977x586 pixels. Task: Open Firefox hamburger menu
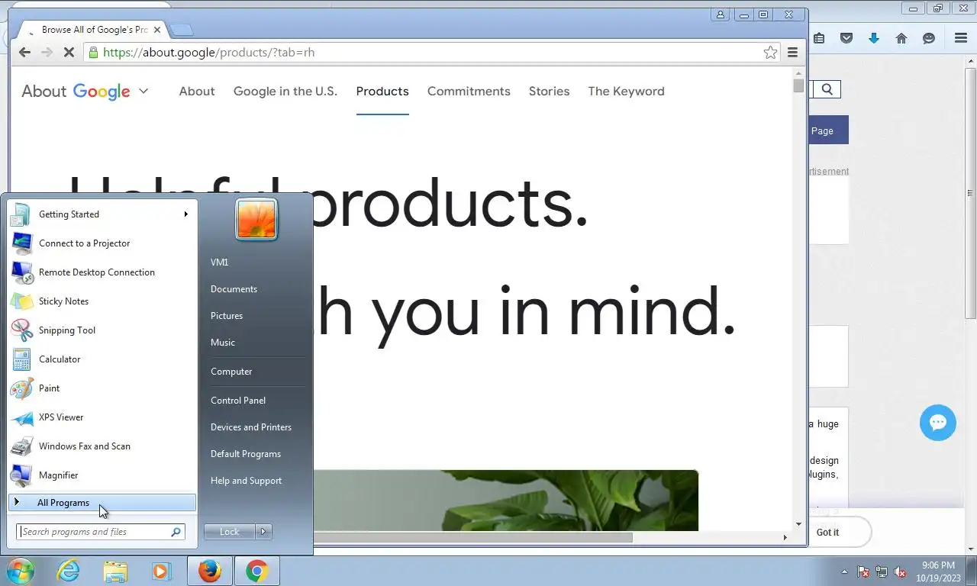[x=961, y=38]
